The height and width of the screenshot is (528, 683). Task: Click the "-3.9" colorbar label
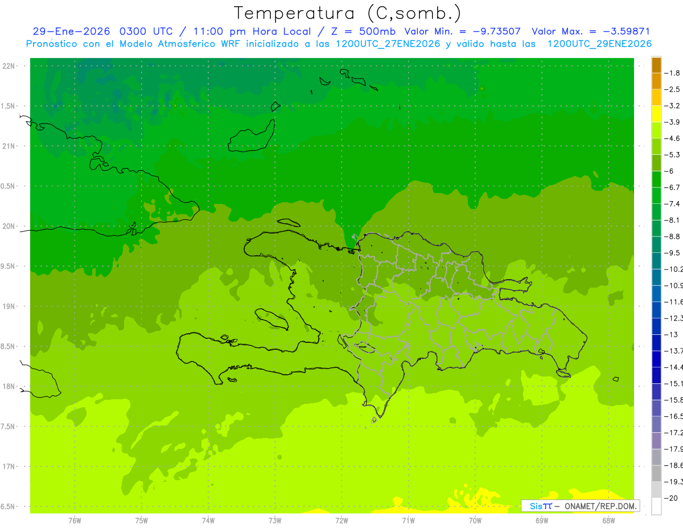[x=673, y=122]
